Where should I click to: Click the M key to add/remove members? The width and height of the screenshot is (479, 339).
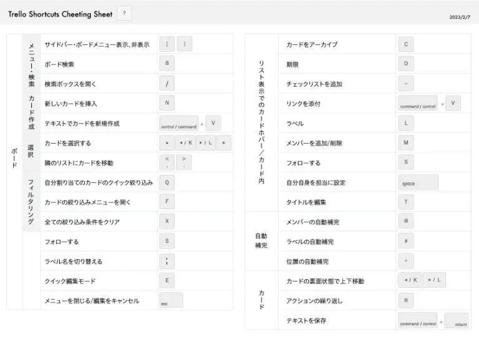[405, 143]
